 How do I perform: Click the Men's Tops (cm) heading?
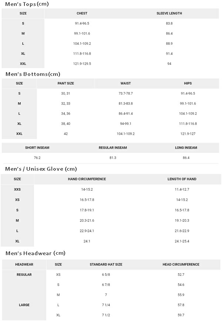click(x=27, y=4)
